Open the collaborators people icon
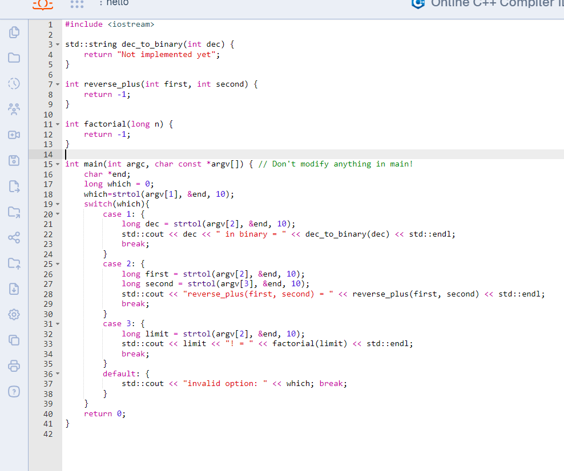The image size is (564, 471). (x=14, y=109)
